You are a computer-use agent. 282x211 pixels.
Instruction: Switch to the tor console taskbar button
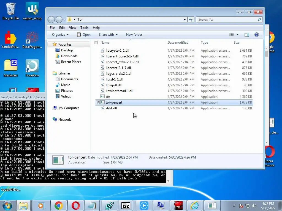[212, 206]
